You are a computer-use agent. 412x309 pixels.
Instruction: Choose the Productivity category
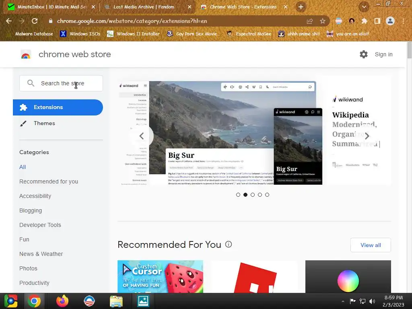pyautogui.click(x=34, y=283)
